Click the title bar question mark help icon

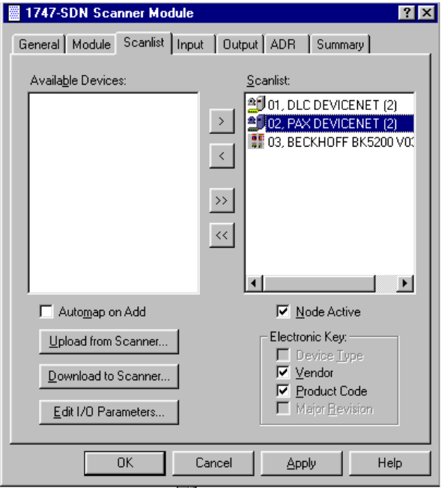407,13
